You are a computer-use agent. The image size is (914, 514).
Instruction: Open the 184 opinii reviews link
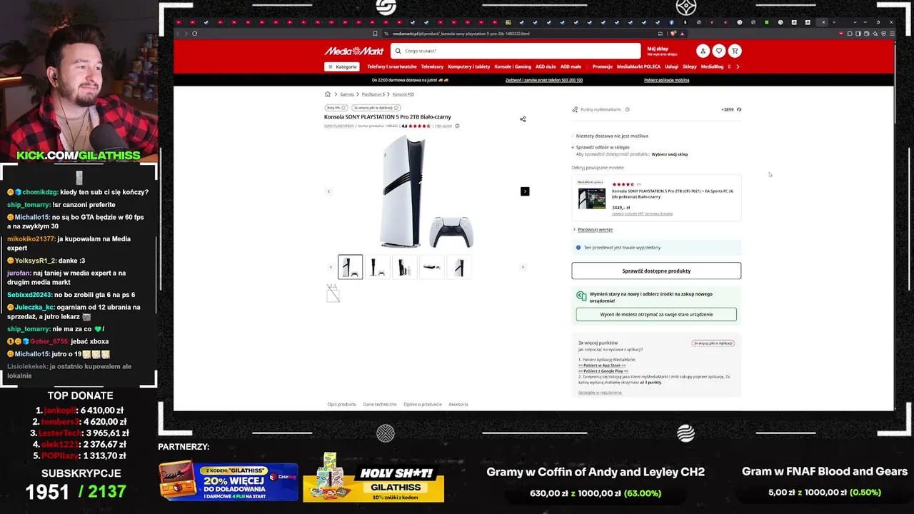click(x=443, y=126)
